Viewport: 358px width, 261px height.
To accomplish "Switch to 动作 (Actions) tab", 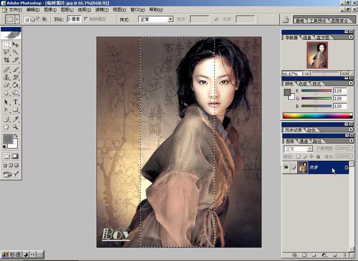I will coord(311,130).
